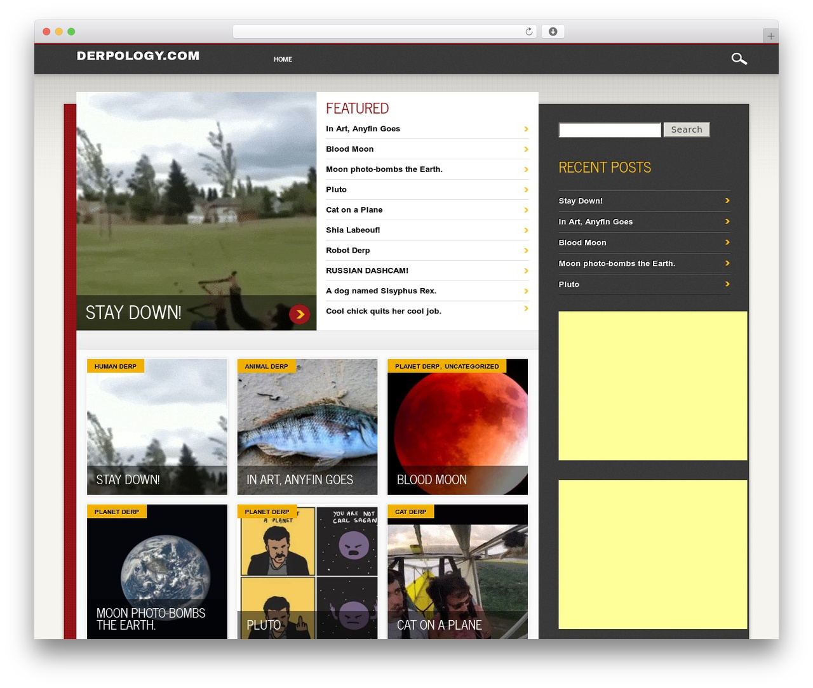
Task: Click arrow beside Cat on a Plane
Action: pos(526,210)
